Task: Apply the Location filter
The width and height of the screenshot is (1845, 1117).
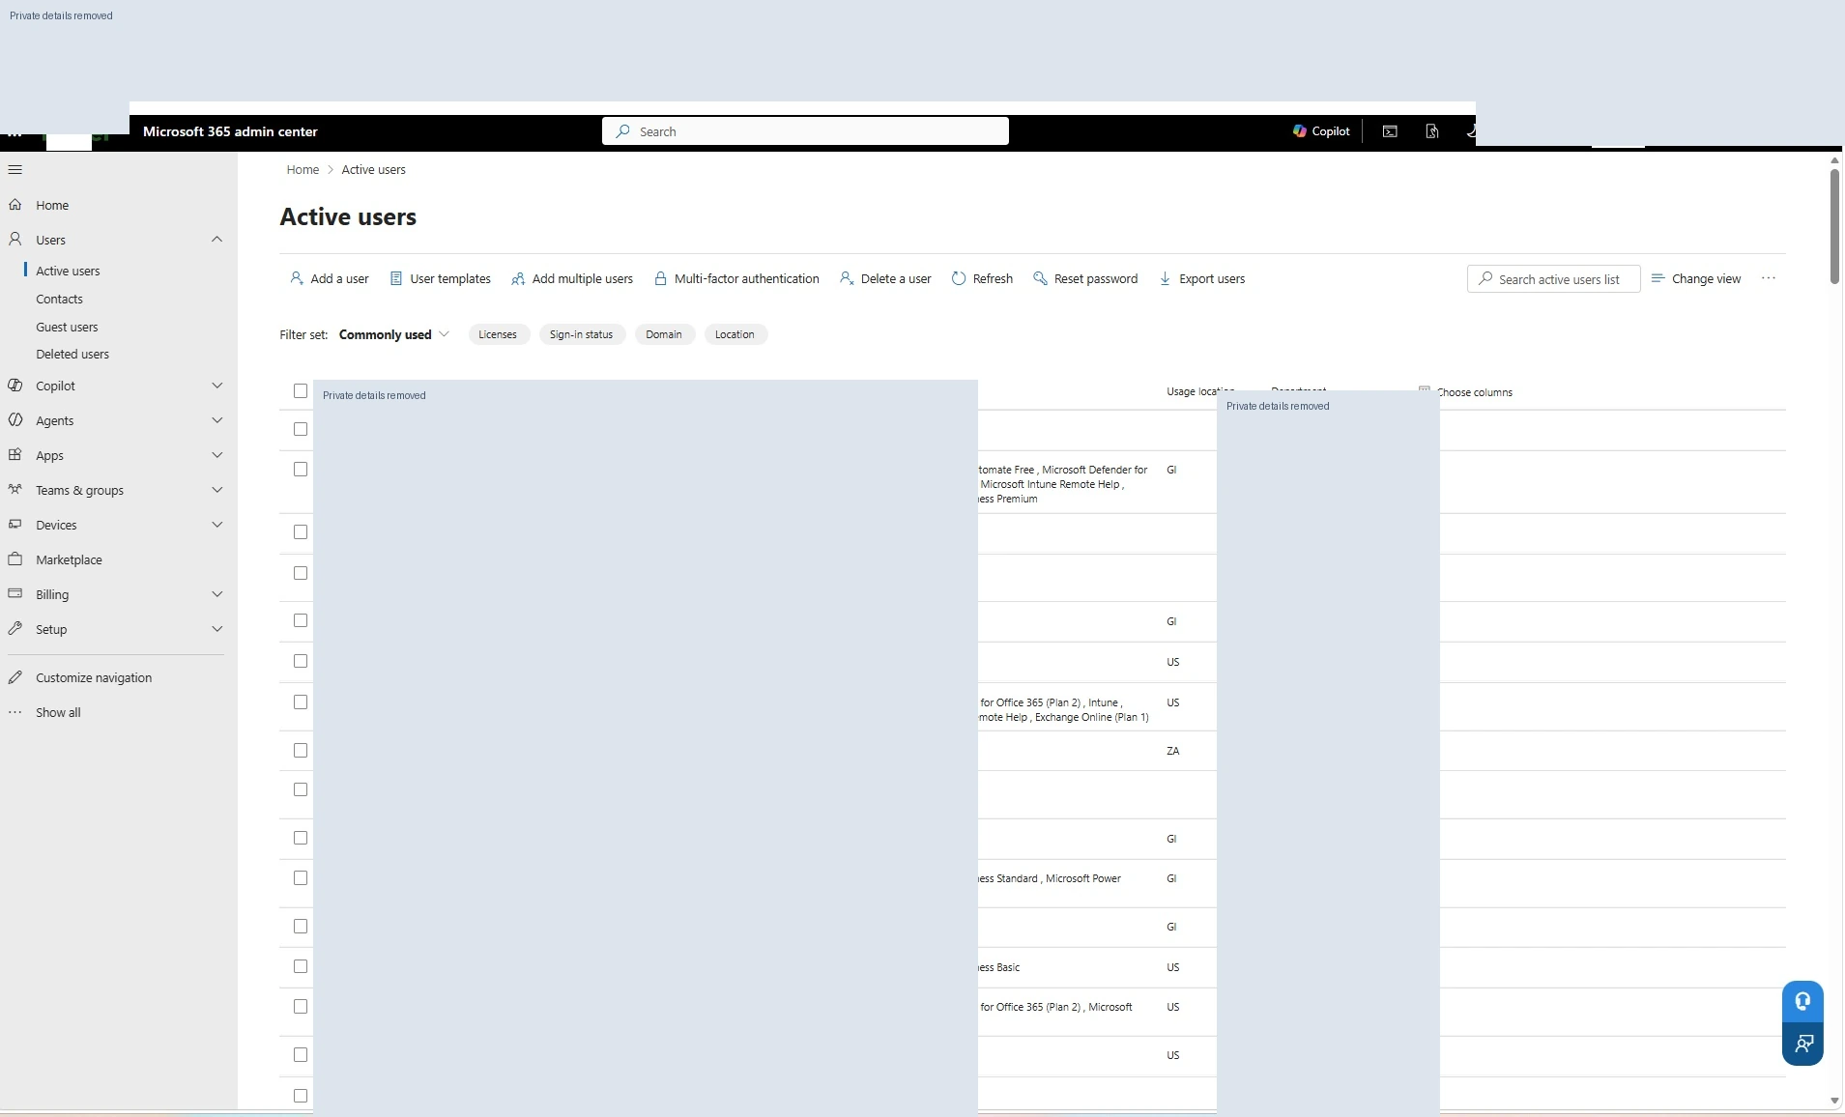Action: coord(735,334)
